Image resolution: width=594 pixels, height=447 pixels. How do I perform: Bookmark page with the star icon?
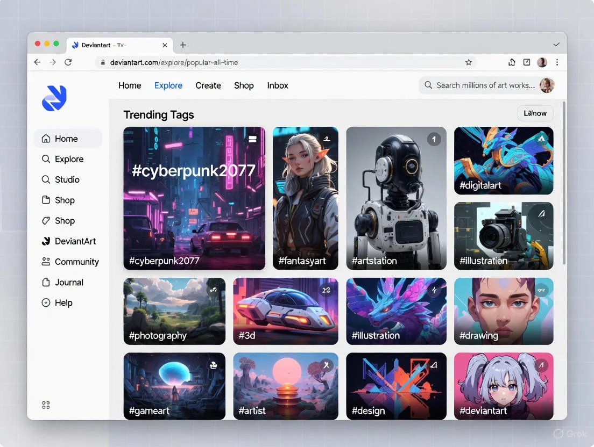[469, 62]
